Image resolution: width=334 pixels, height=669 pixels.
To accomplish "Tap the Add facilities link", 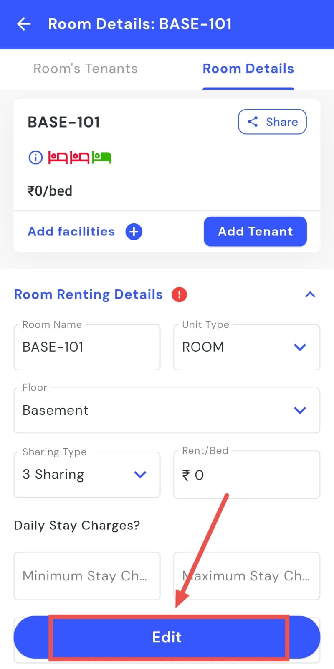I will pyautogui.click(x=71, y=232).
